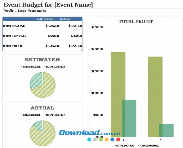Image resolution: width=183 pixels, height=148 pixels.
Task: Select the 'Event Budget for [Event Name]' title
Action: click(x=48, y=5)
